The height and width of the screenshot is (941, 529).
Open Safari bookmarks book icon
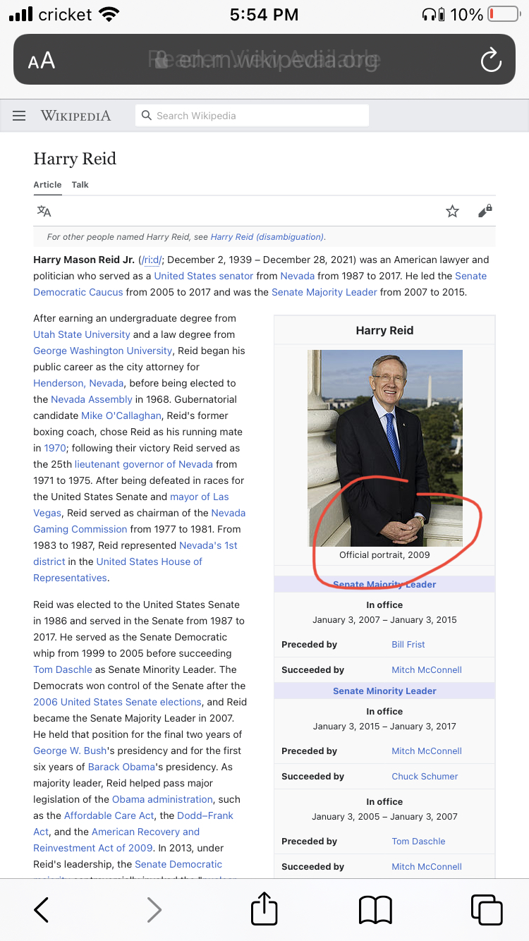[x=375, y=910]
